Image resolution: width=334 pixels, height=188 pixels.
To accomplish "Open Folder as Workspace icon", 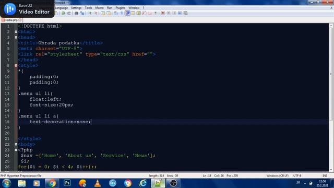I will click(x=150, y=13).
